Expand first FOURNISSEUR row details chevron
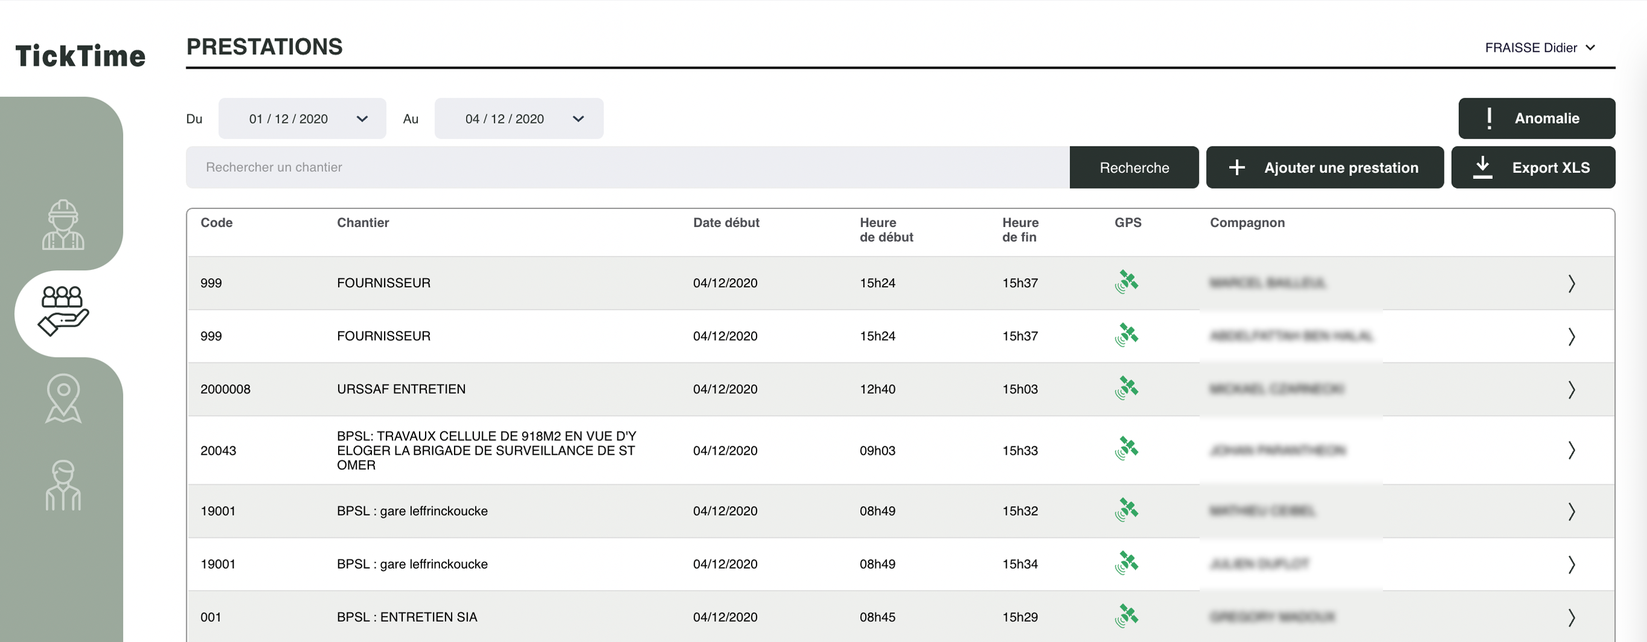Viewport: 1647px width, 642px height. [x=1572, y=283]
